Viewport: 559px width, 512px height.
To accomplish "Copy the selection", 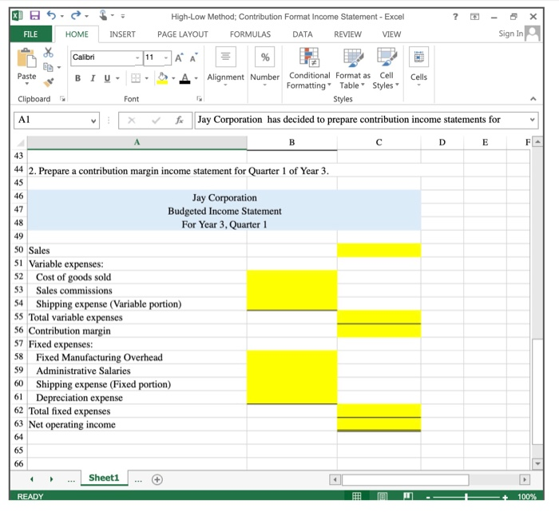I will click(48, 67).
